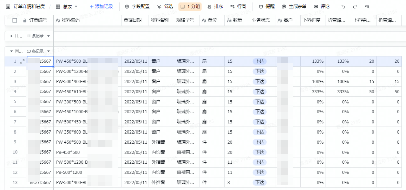Click the text-type icon in 数量 header
Screen dimensions: 406x190
229,20
